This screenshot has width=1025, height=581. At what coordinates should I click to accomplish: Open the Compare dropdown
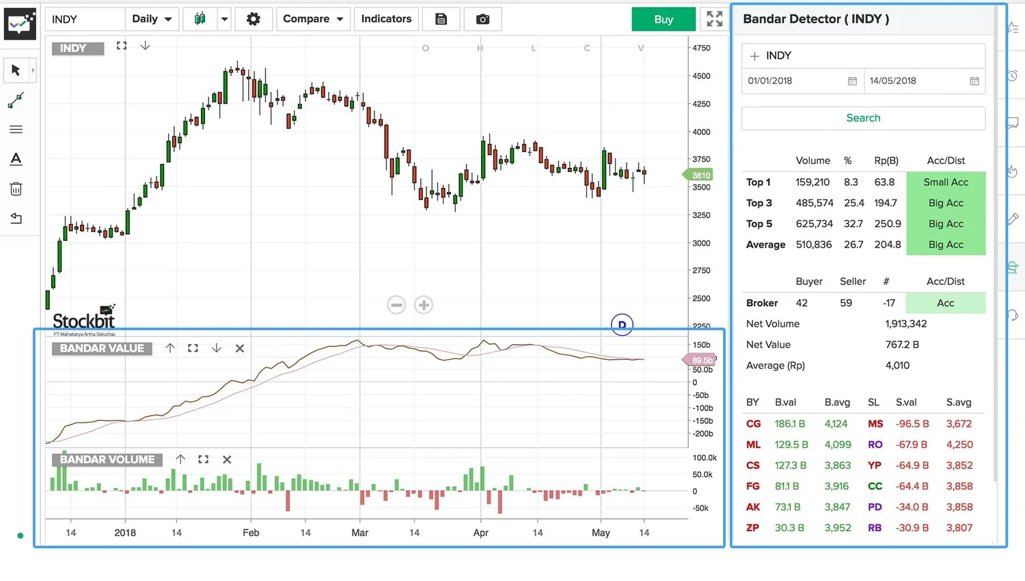(313, 19)
